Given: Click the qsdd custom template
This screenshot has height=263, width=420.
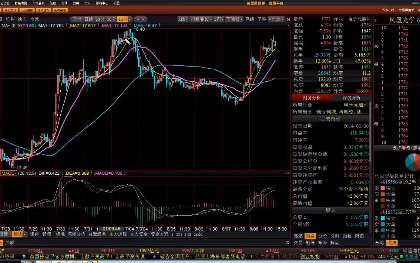Looking at the screenshot, I should click(198, 234).
